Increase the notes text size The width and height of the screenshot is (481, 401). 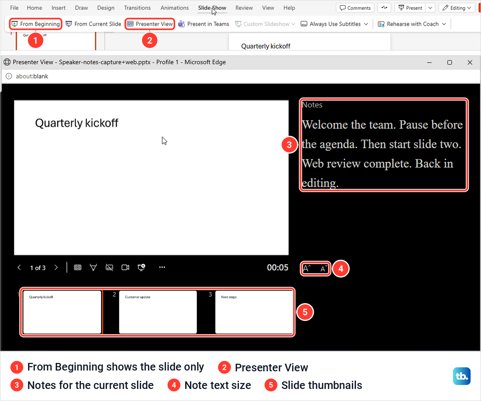coord(307,269)
